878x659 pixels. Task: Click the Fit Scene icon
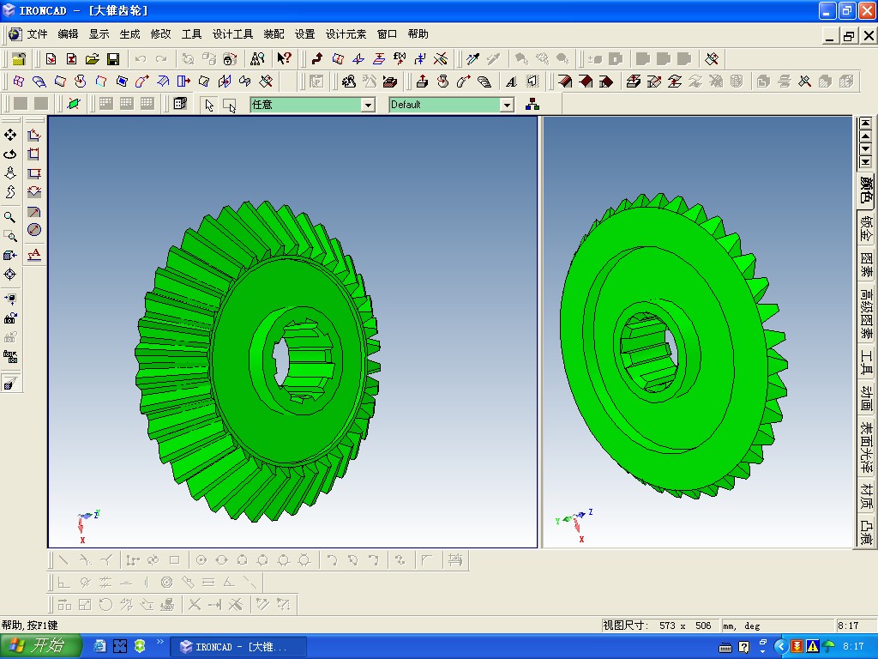(x=10, y=299)
